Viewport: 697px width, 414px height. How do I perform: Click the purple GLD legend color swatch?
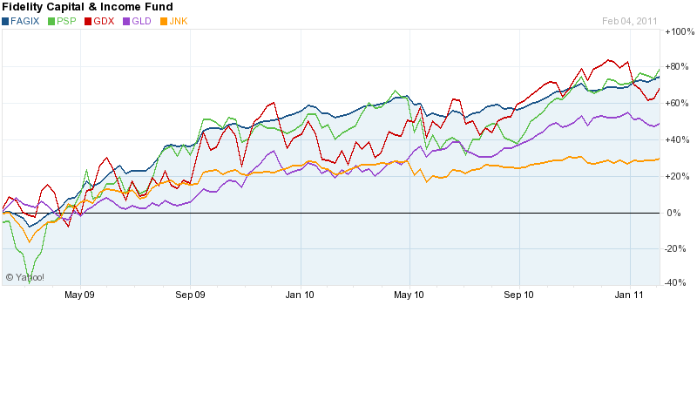tap(126, 21)
